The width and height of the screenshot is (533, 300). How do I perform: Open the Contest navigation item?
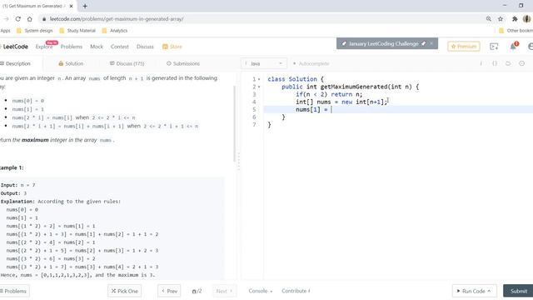(x=120, y=47)
